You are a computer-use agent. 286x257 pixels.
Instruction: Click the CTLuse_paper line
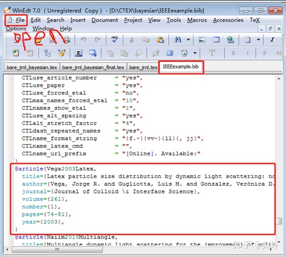[x=82, y=85]
